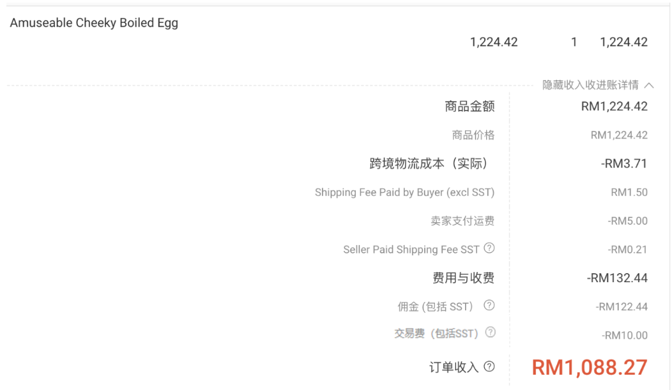Click 隐藏收入收进账详情 toggle text
The image size is (672, 390).
tap(591, 85)
